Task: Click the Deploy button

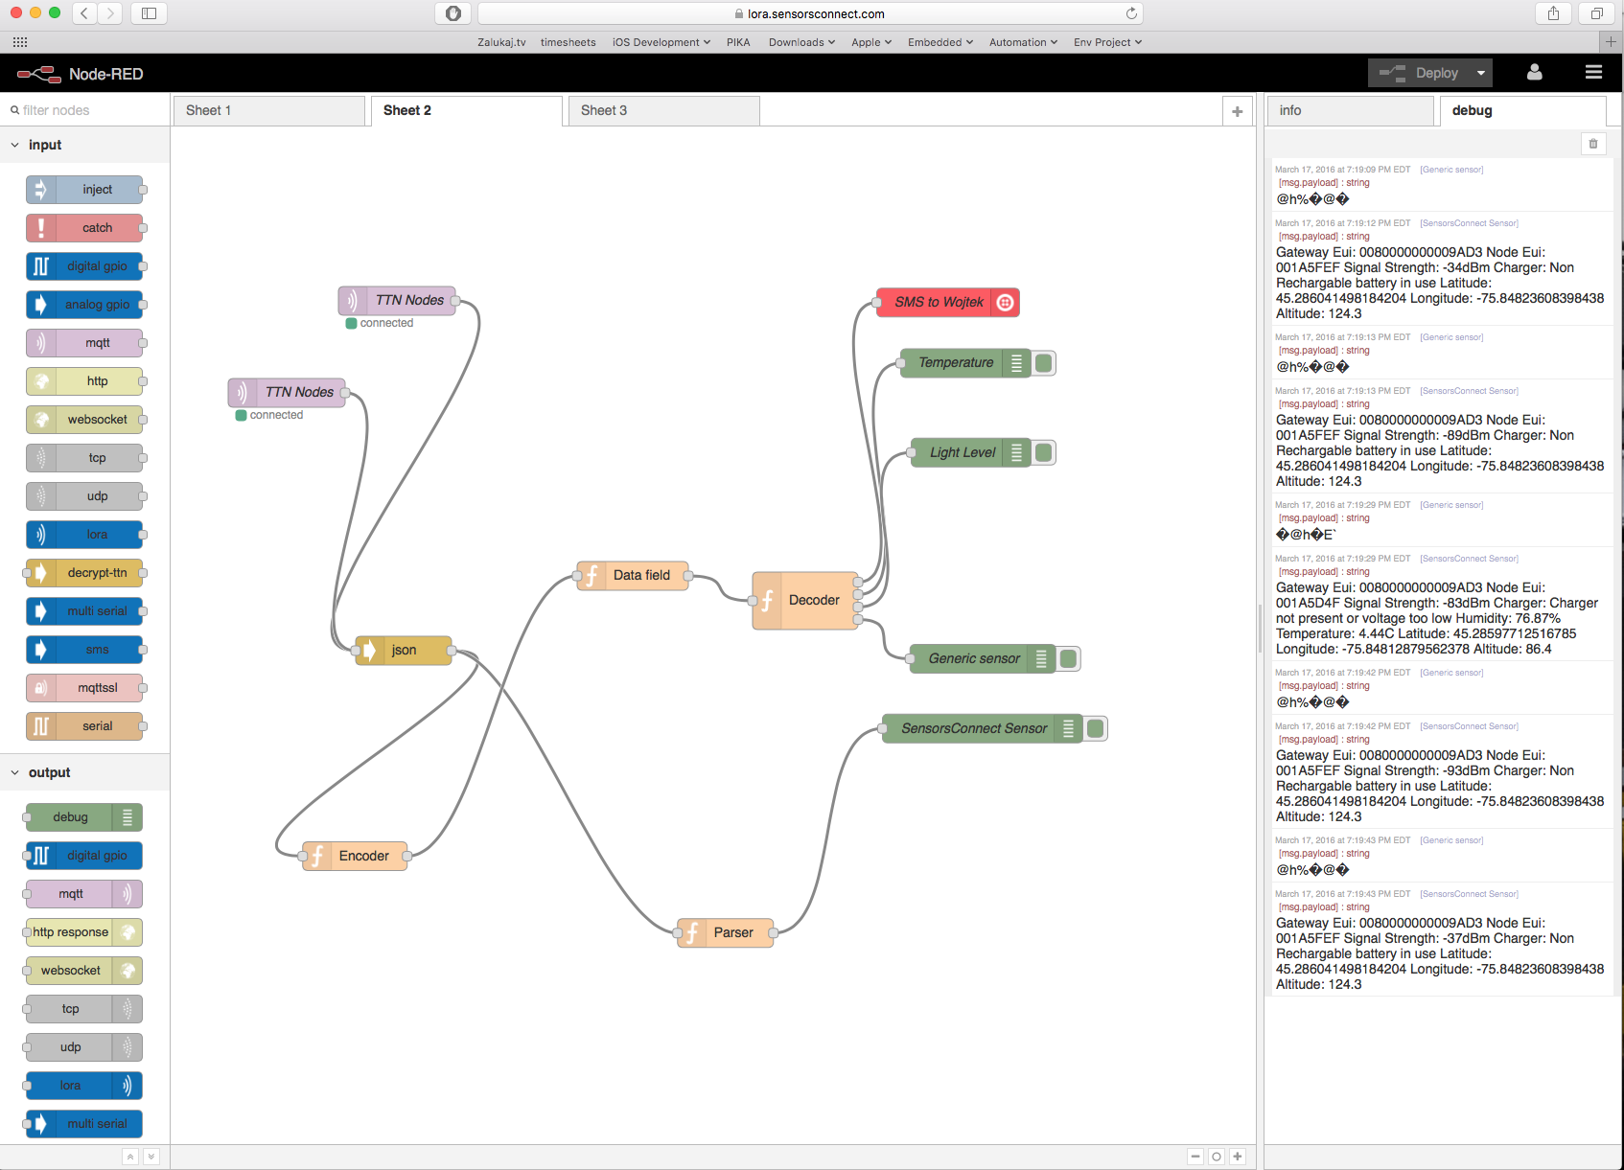Action: click(1419, 73)
